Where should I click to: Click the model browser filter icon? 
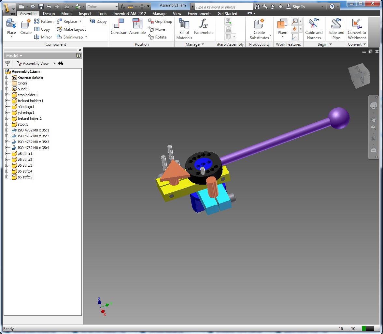coord(7,63)
